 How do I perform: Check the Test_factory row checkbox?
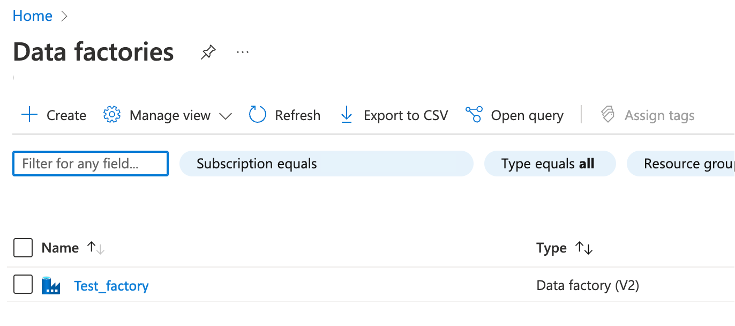tap(22, 285)
